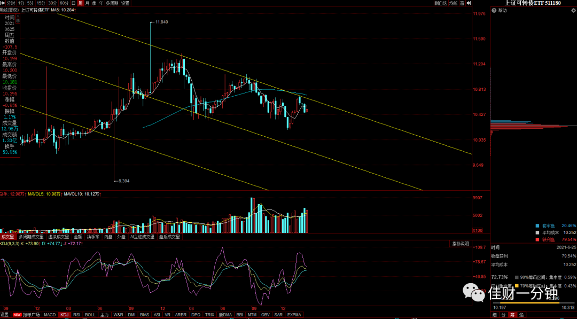Select the 换手率 turnover rate tab
This screenshot has height=319, width=577.
pyautogui.click(x=93, y=237)
